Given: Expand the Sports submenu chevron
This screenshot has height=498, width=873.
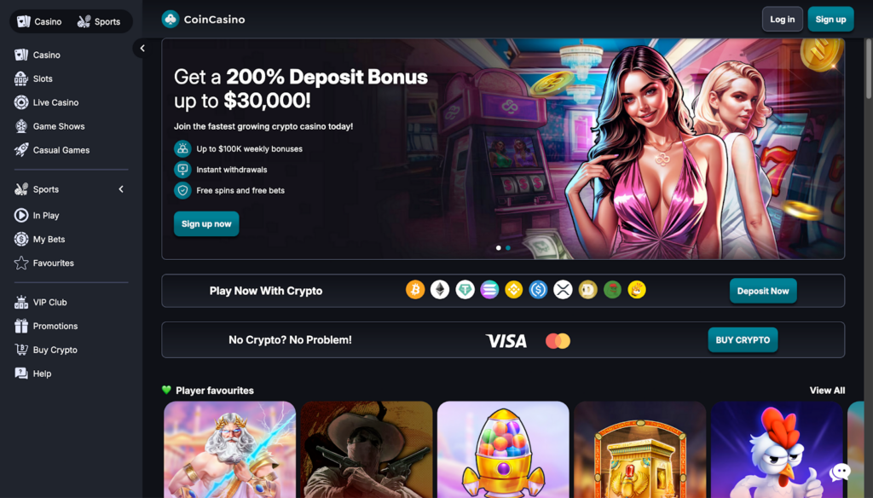Looking at the screenshot, I should pos(121,189).
